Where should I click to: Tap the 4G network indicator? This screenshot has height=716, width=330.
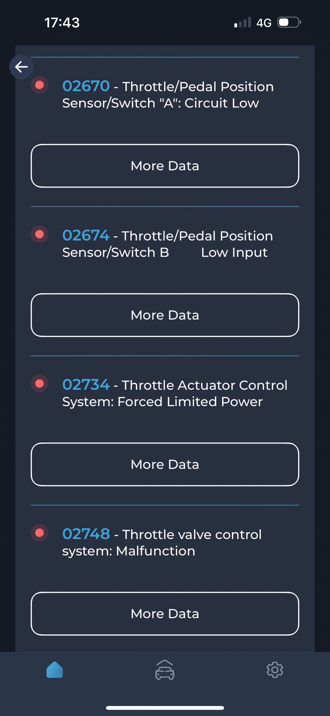click(264, 23)
